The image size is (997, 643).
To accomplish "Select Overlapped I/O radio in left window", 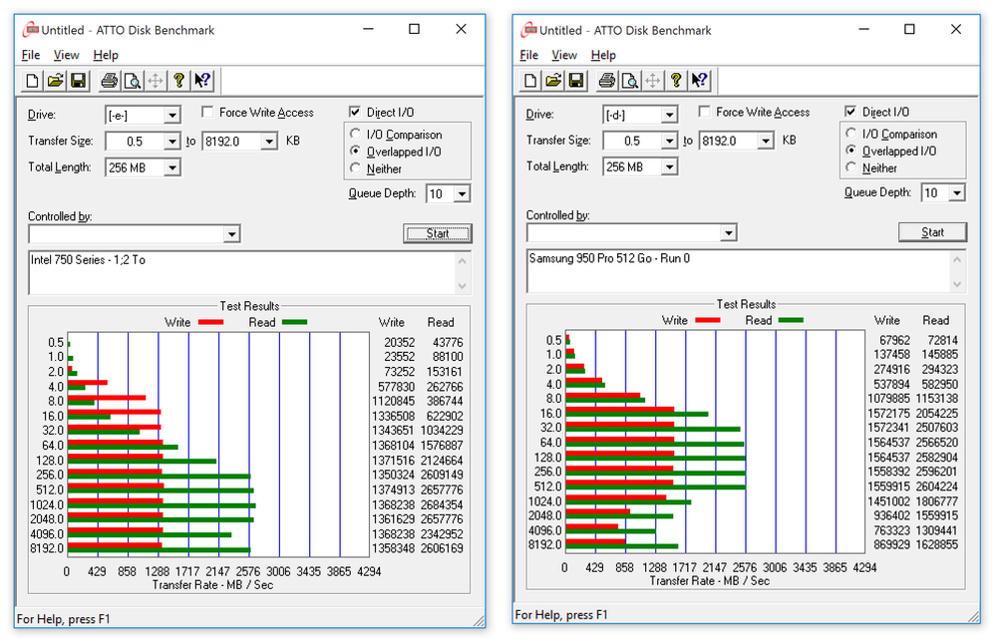I will click(356, 152).
